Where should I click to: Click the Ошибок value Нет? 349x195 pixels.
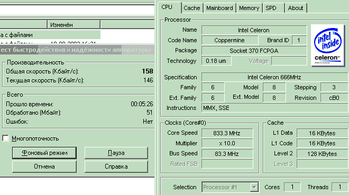point(148,122)
